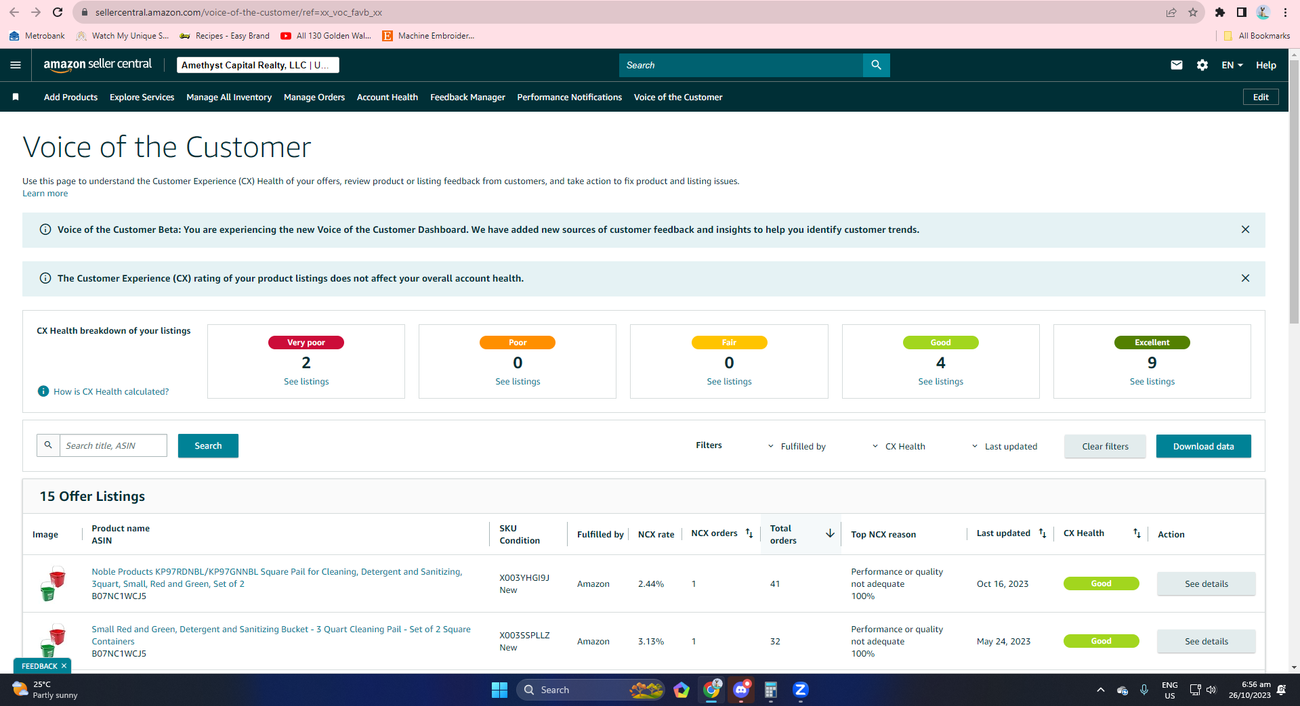Go to Manage Orders
The width and height of the screenshot is (1300, 706).
pos(314,97)
